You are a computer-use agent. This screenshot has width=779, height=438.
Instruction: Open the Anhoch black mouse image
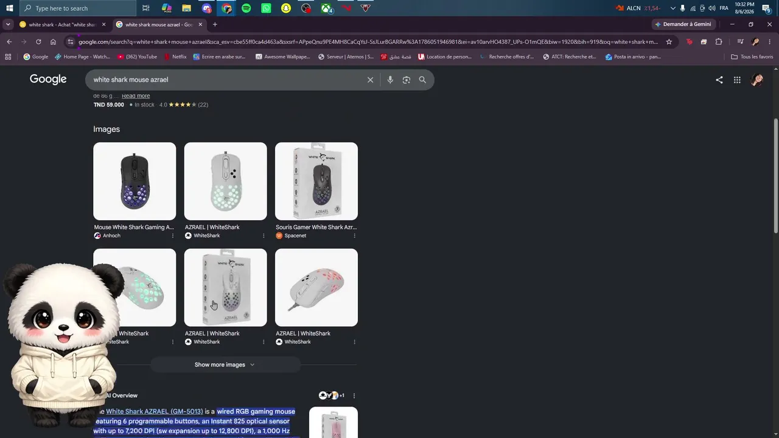pyautogui.click(x=134, y=181)
